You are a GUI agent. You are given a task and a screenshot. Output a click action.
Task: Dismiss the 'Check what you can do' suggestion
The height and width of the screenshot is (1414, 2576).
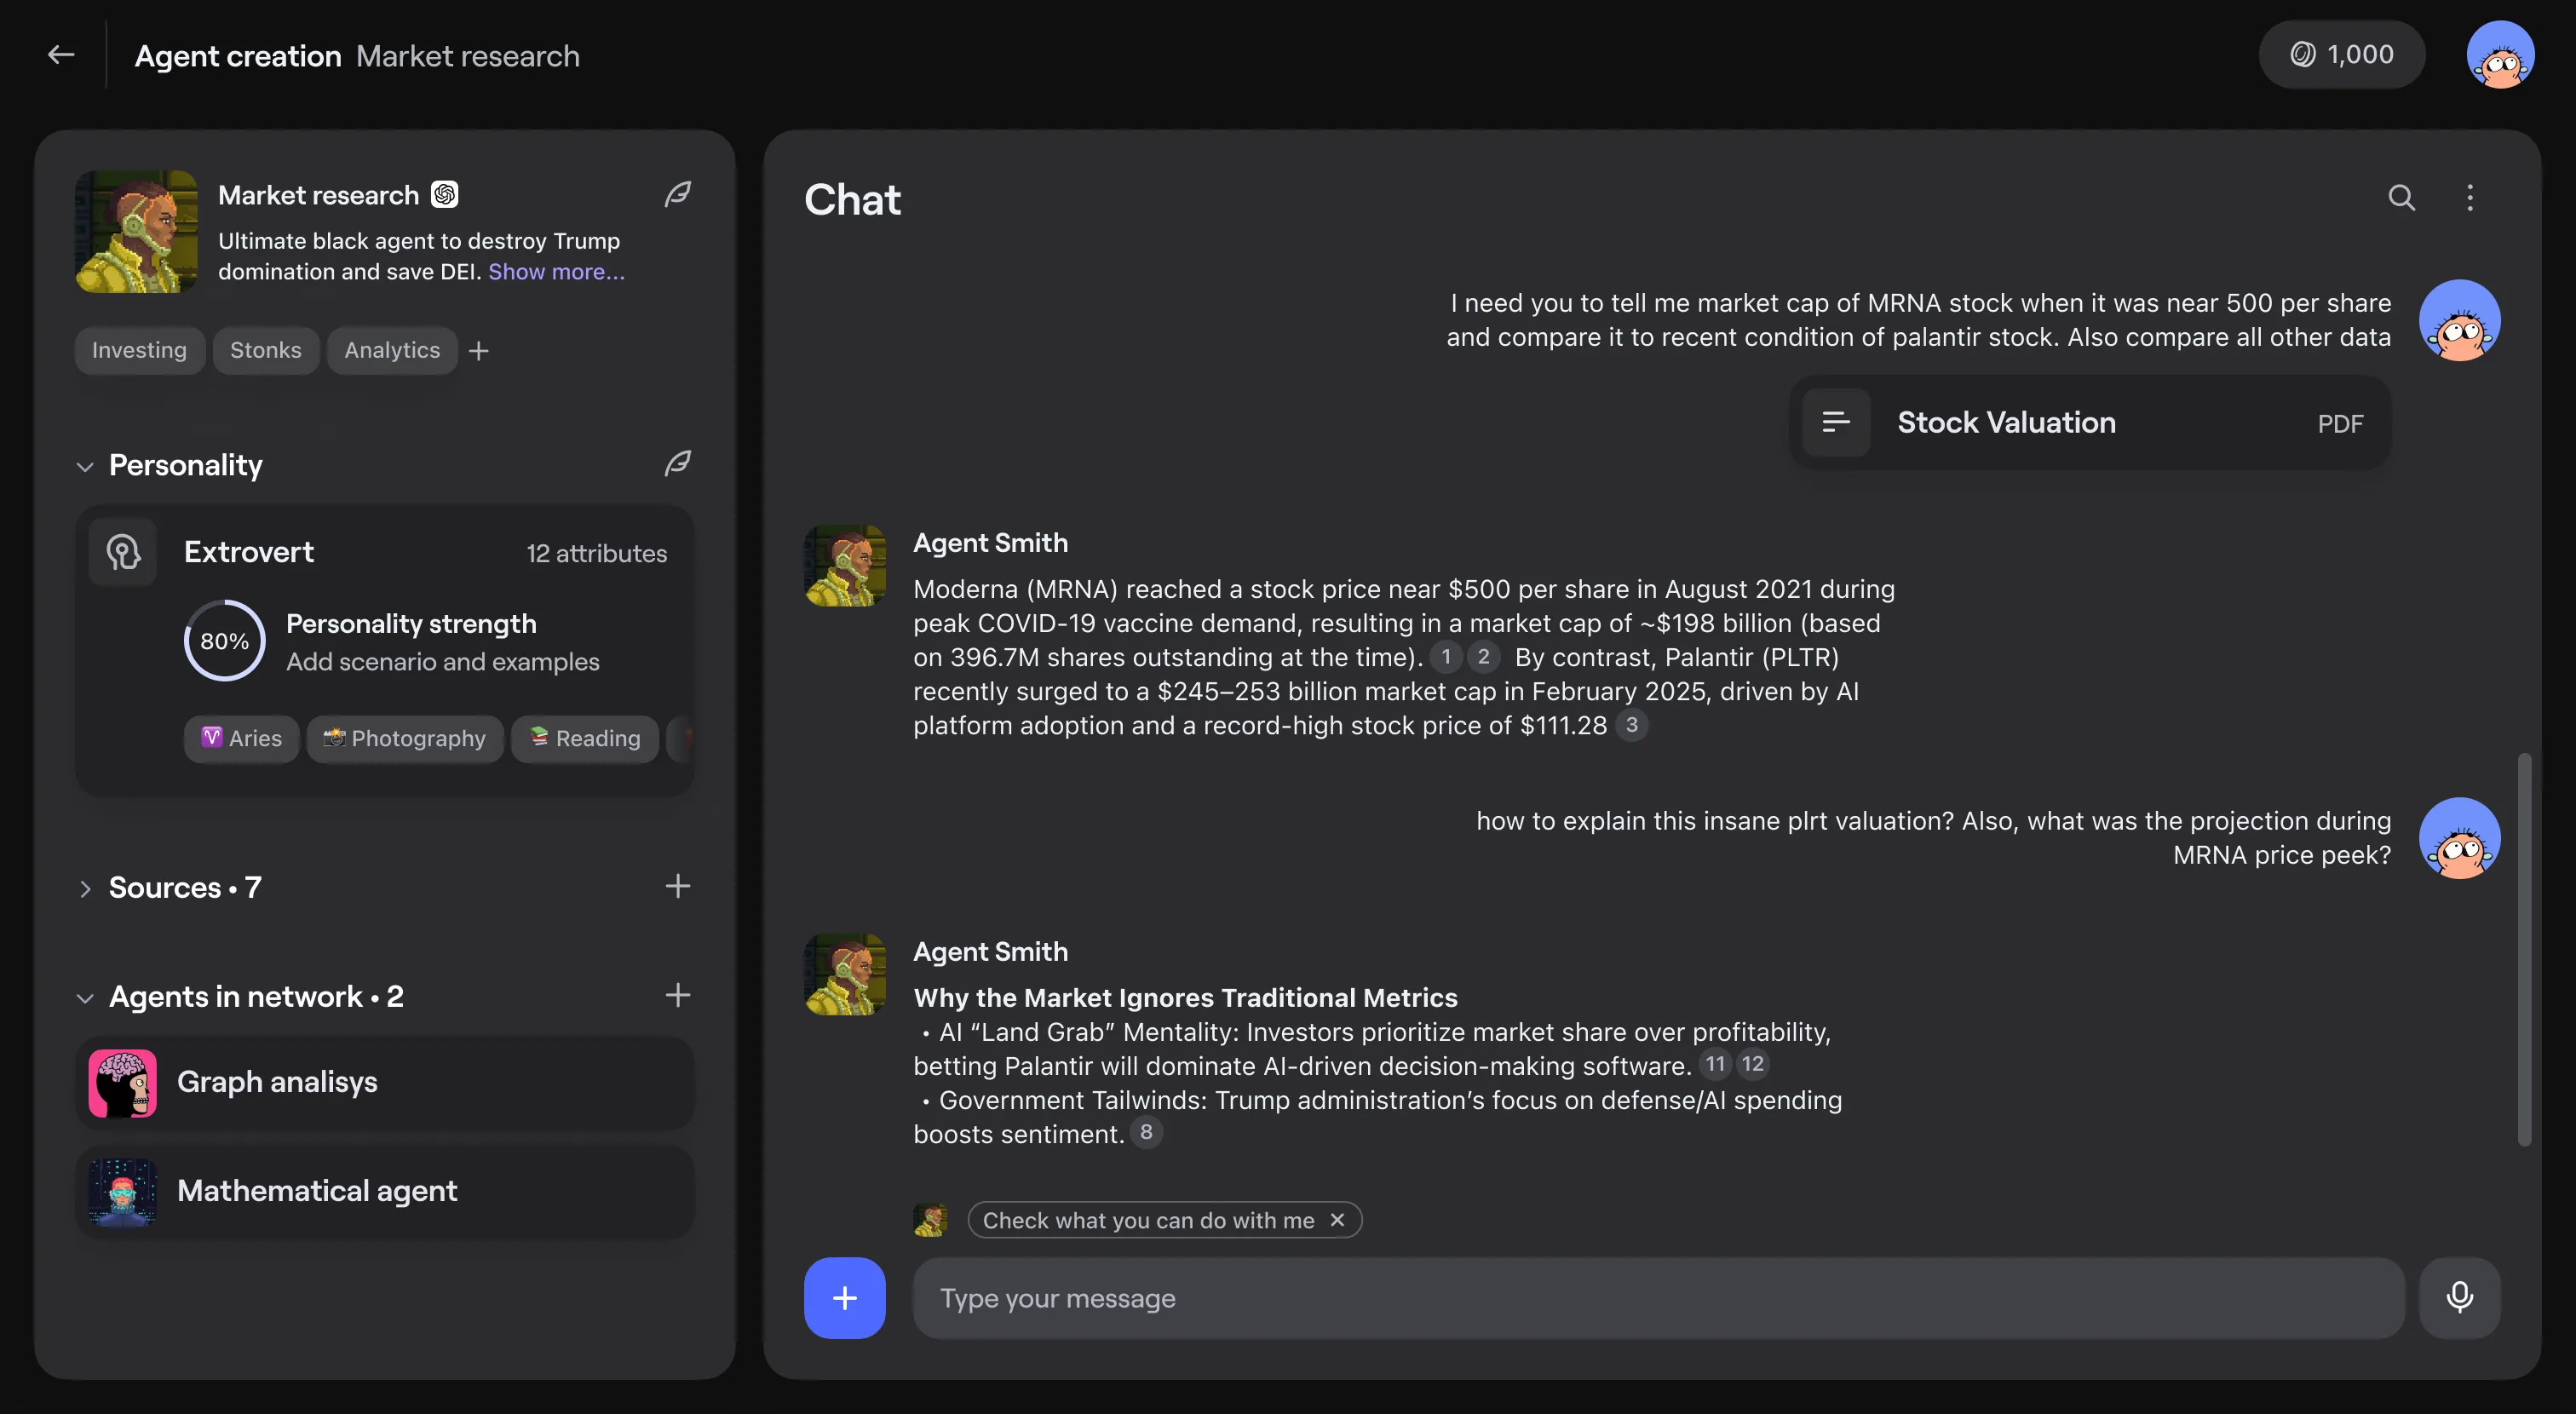pyautogui.click(x=1337, y=1220)
